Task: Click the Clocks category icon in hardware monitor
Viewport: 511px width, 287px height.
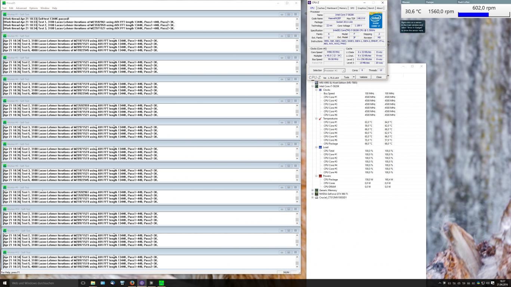Action: click(320, 90)
